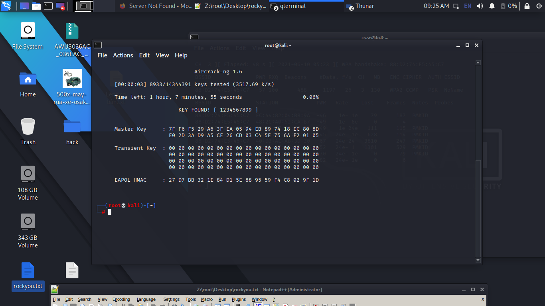
Task: Open the Notepad++ View menu
Action: tap(103, 299)
